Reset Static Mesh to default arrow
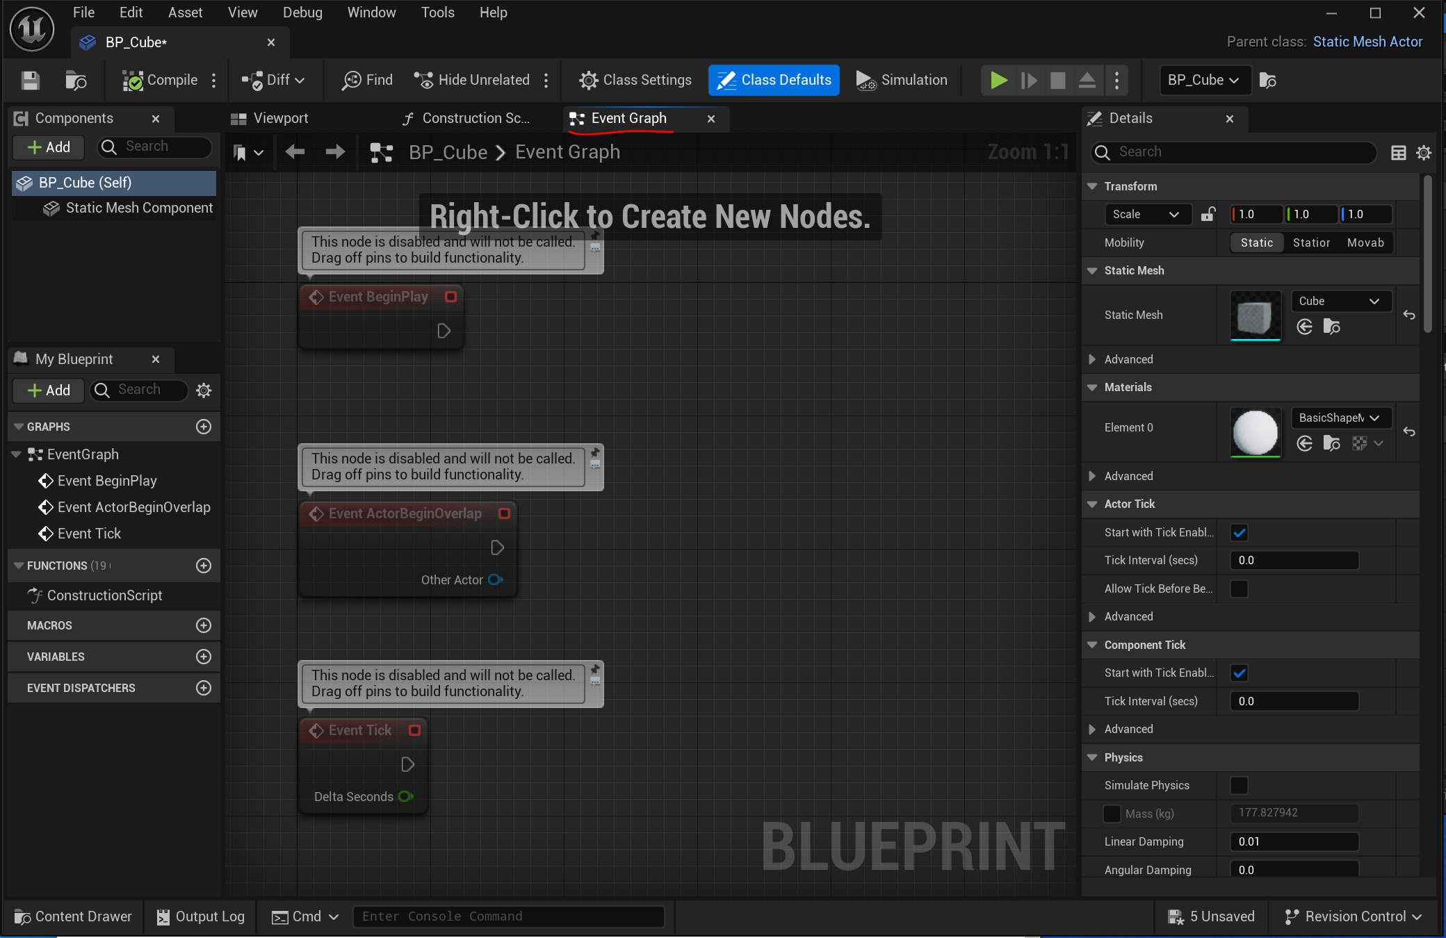Screen dimensions: 1446x938 click(1409, 315)
